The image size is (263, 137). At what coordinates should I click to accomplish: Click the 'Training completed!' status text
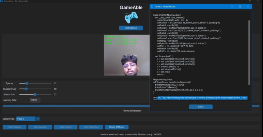(x=131, y=111)
